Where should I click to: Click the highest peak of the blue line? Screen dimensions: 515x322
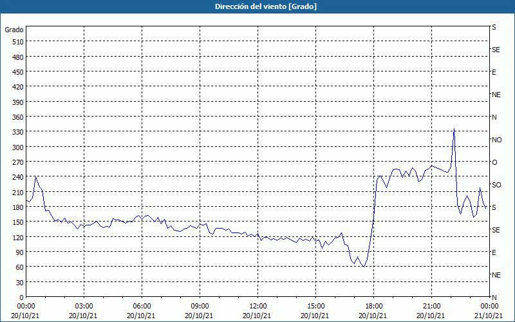[454, 129]
